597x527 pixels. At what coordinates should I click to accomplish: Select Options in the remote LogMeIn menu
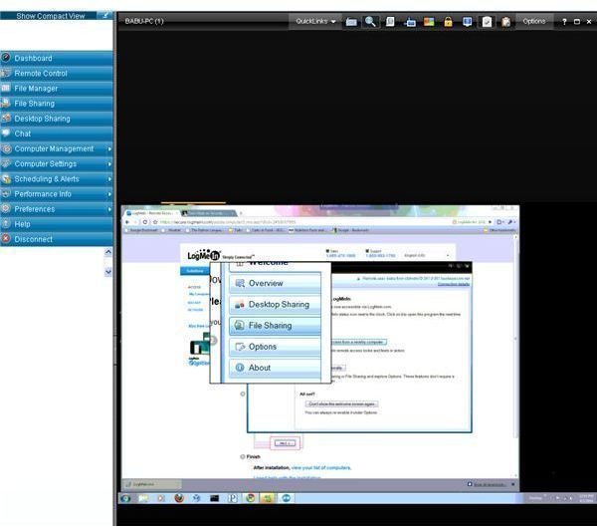[x=275, y=347]
